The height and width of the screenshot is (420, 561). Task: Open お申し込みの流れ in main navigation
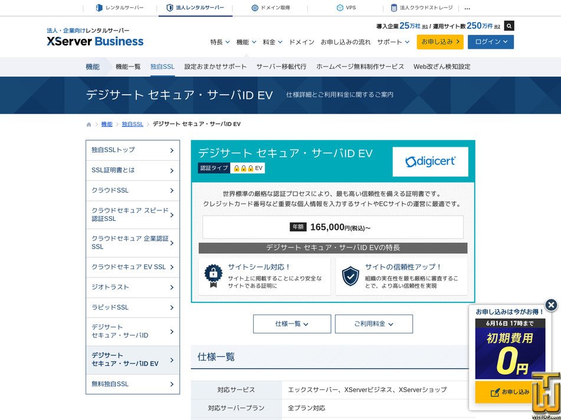[346, 42]
